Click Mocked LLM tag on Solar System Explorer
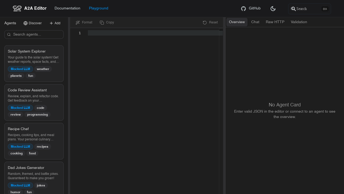The image size is (344, 194). click(21, 69)
